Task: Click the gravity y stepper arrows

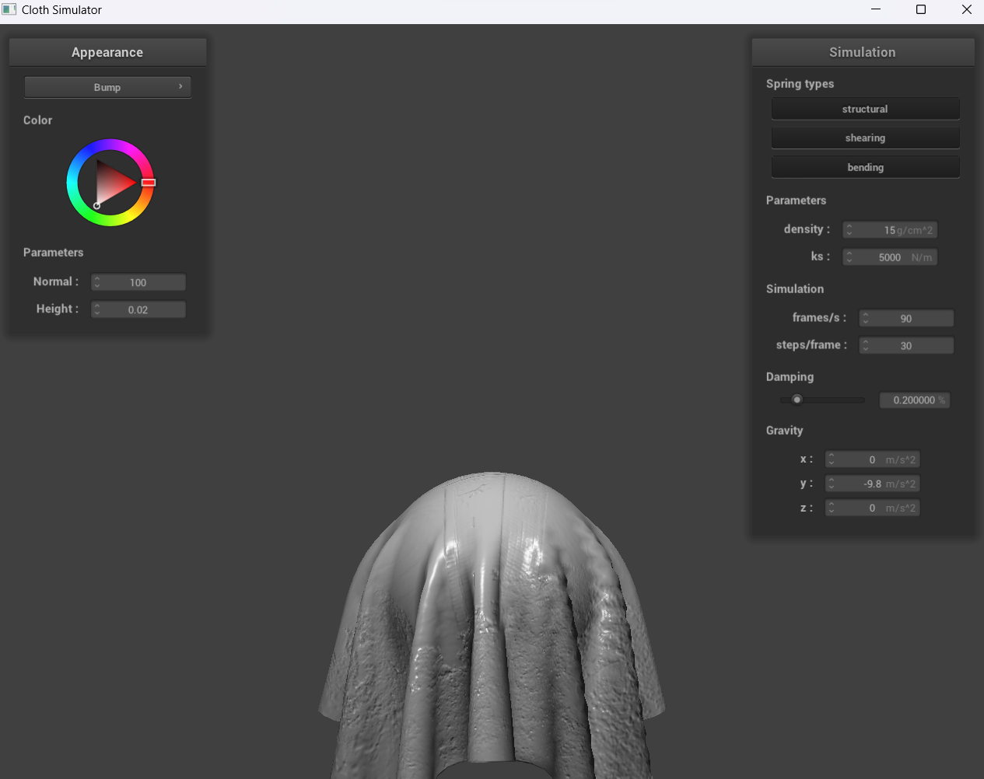Action: click(832, 484)
